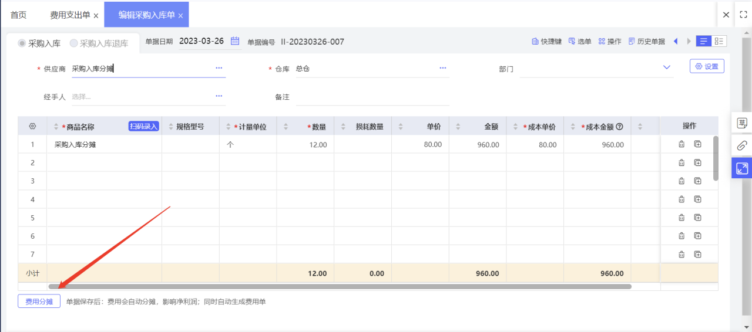Open 历史单据 history documents

[646, 42]
